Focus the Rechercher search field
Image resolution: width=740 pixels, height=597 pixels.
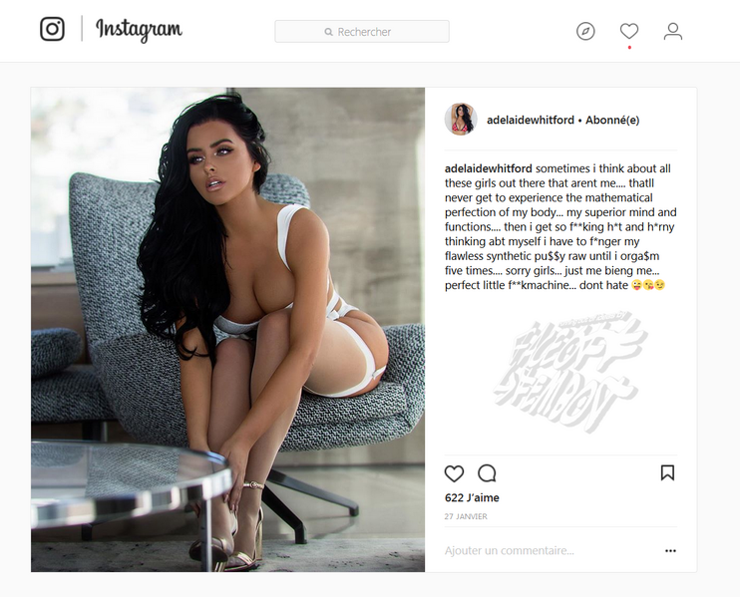coord(362,32)
